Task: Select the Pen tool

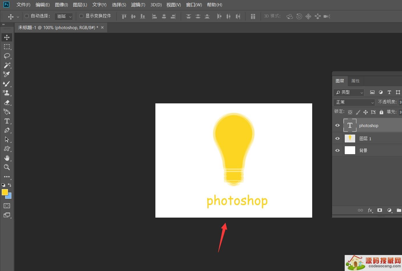Action: pyautogui.click(x=7, y=130)
